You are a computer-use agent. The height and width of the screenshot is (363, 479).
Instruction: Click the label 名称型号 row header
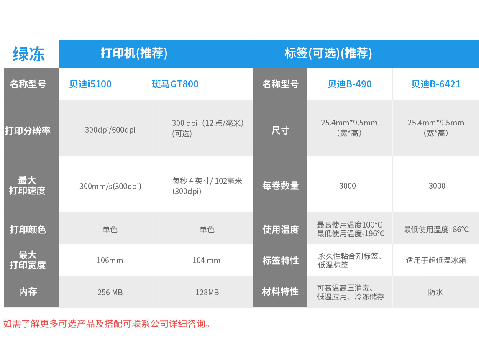(280, 84)
